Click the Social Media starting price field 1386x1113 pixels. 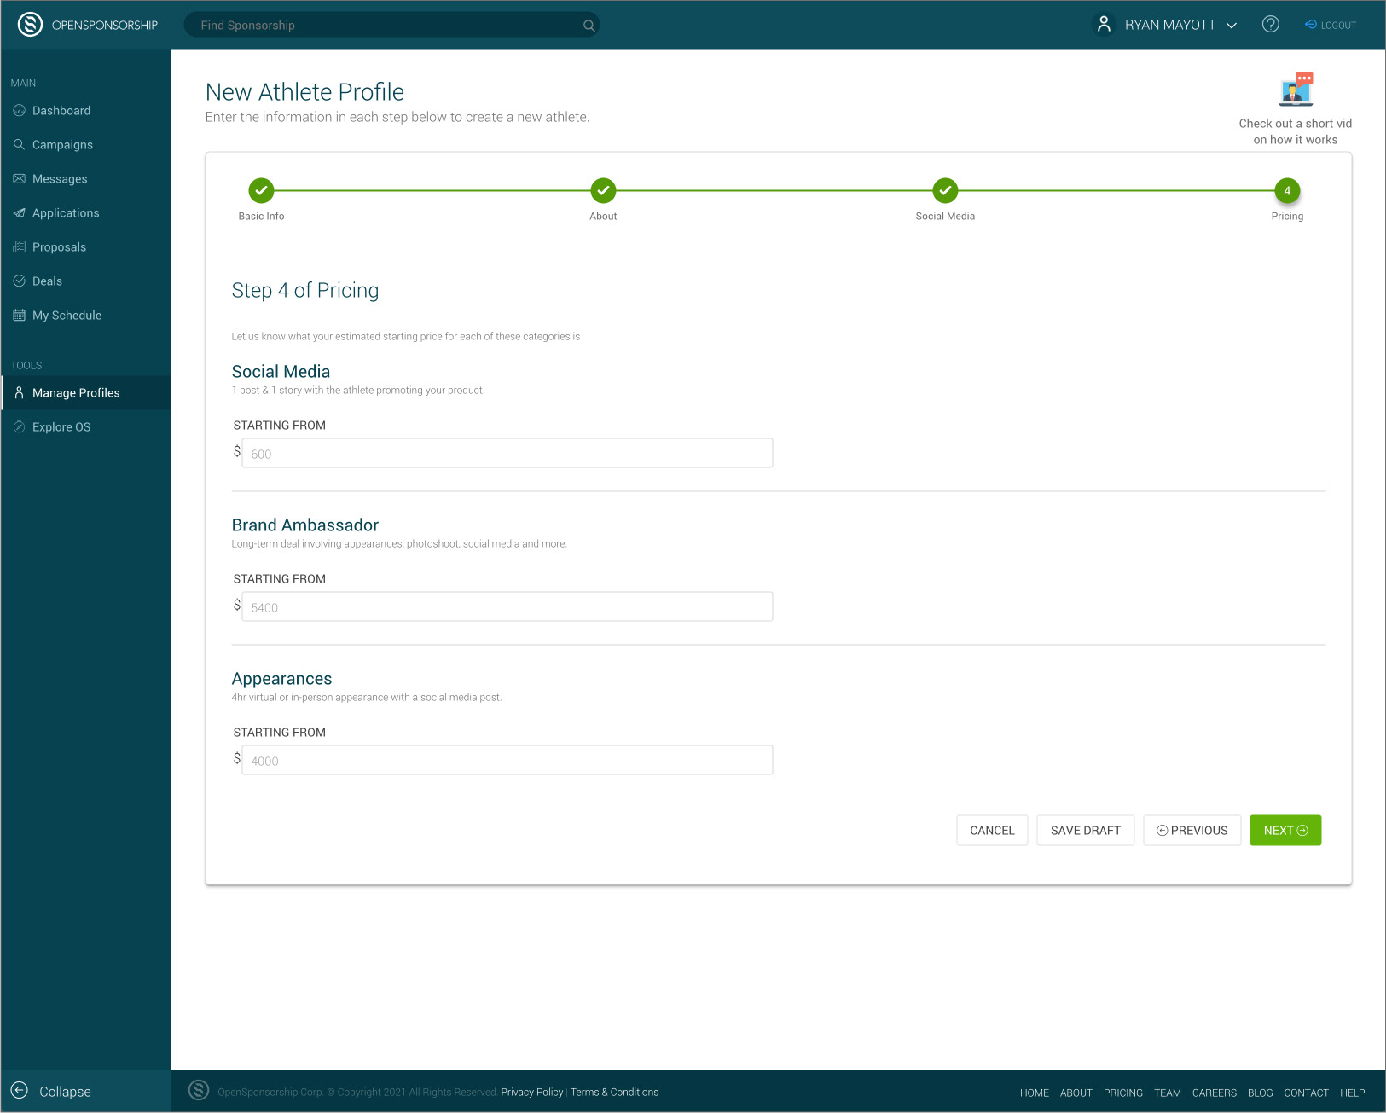pyautogui.click(x=507, y=453)
